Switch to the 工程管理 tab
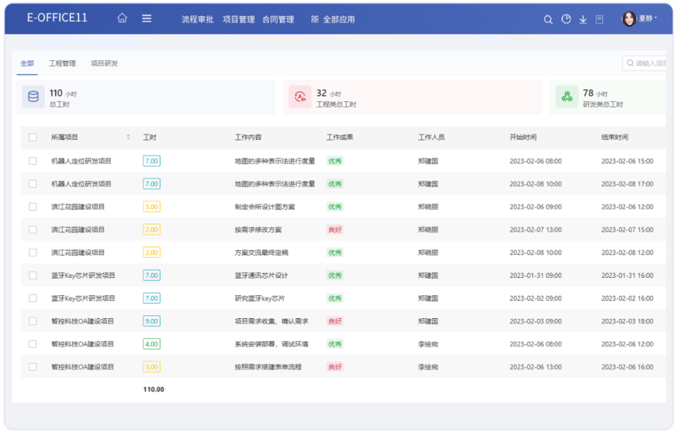Viewport: 676px width, 434px height. (x=63, y=64)
